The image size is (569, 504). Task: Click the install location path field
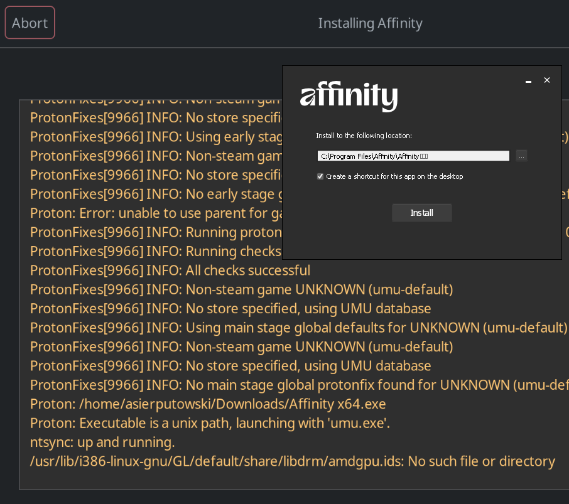(413, 156)
